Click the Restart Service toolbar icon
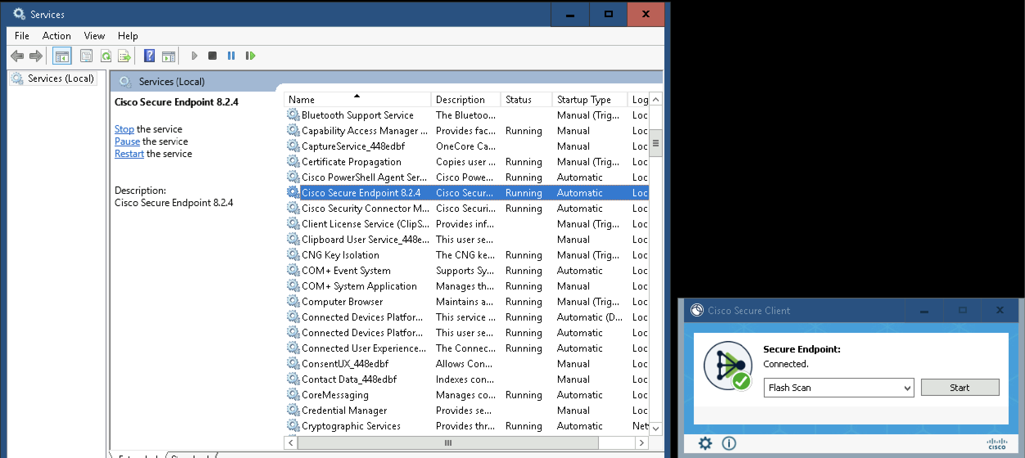The height and width of the screenshot is (458, 1025). (x=251, y=56)
